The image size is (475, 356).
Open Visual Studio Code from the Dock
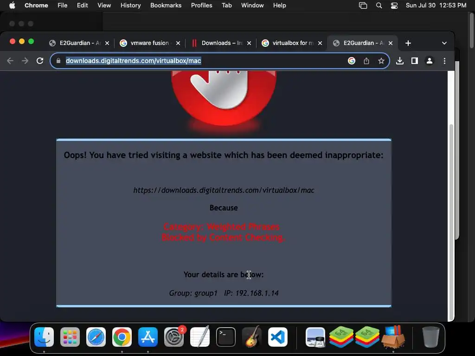click(278, 337)
